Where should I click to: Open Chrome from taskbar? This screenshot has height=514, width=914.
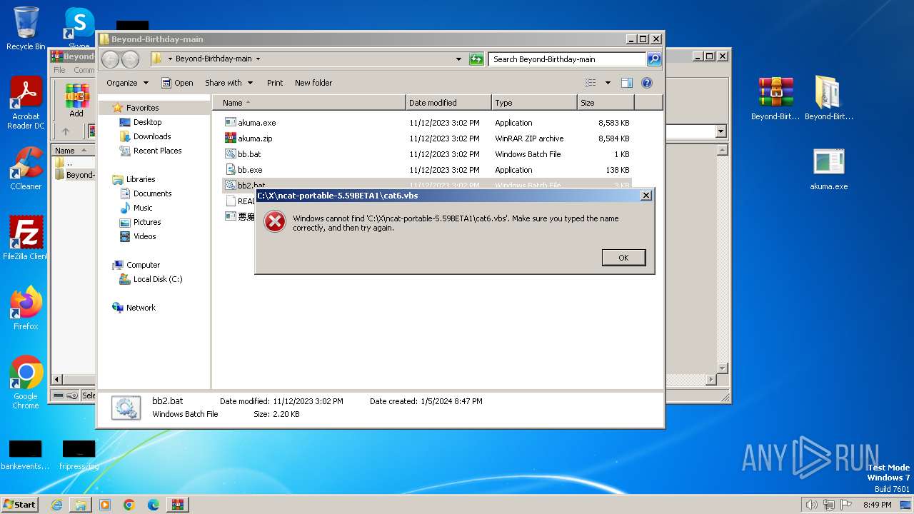point(129,505)
